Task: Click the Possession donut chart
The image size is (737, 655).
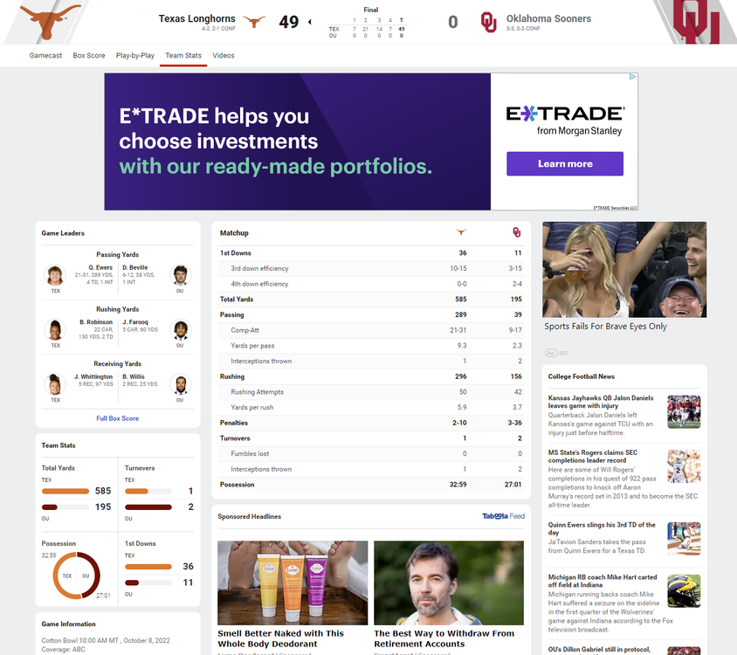Action: 77,576
